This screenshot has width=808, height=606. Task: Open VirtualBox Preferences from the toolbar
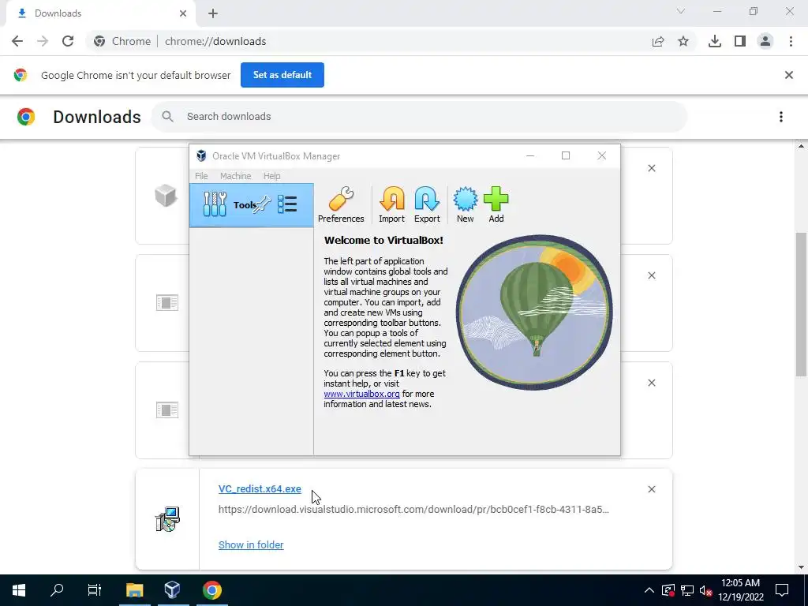pyautogui.click(x=341, y=204)
